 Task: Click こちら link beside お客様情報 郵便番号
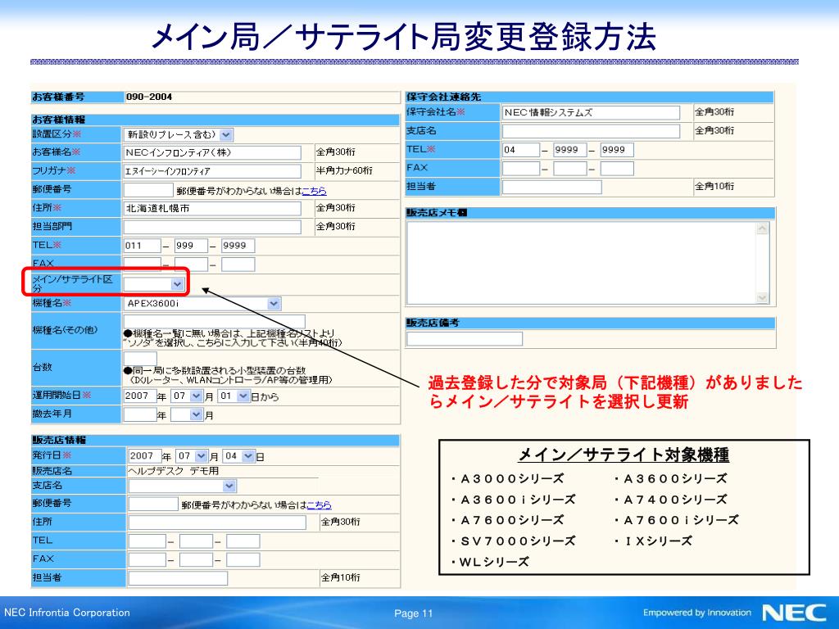point(314,191)
